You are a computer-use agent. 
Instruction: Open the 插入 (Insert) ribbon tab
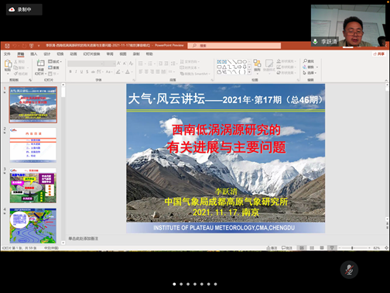34,54
